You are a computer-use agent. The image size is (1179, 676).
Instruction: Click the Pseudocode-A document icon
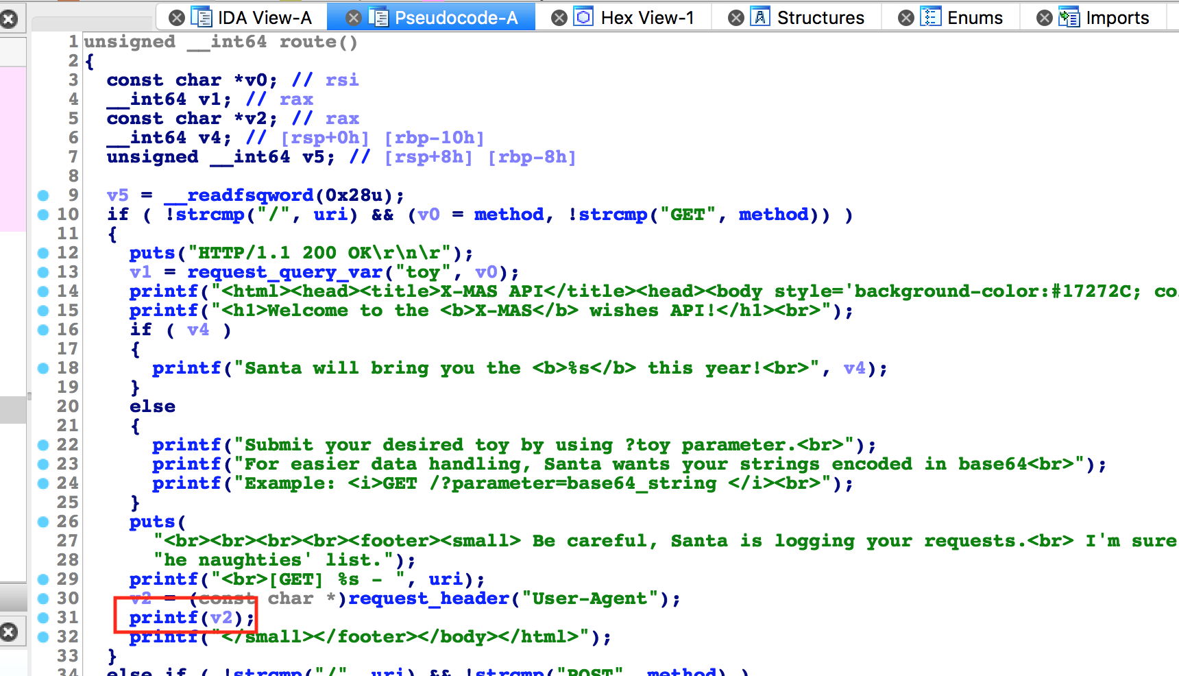coord(378,17)
